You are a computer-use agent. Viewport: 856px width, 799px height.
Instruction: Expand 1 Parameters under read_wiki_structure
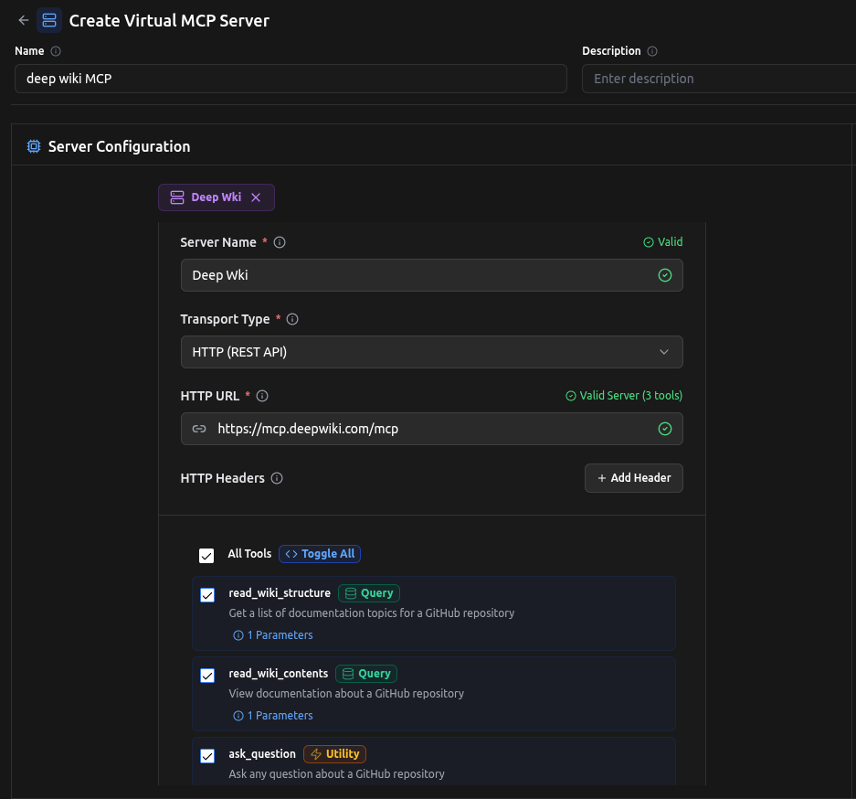click(272, 634)
